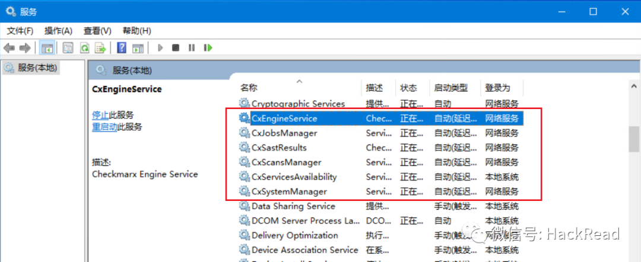Click gear icon of Cryptographic Services

pos(244,103)
